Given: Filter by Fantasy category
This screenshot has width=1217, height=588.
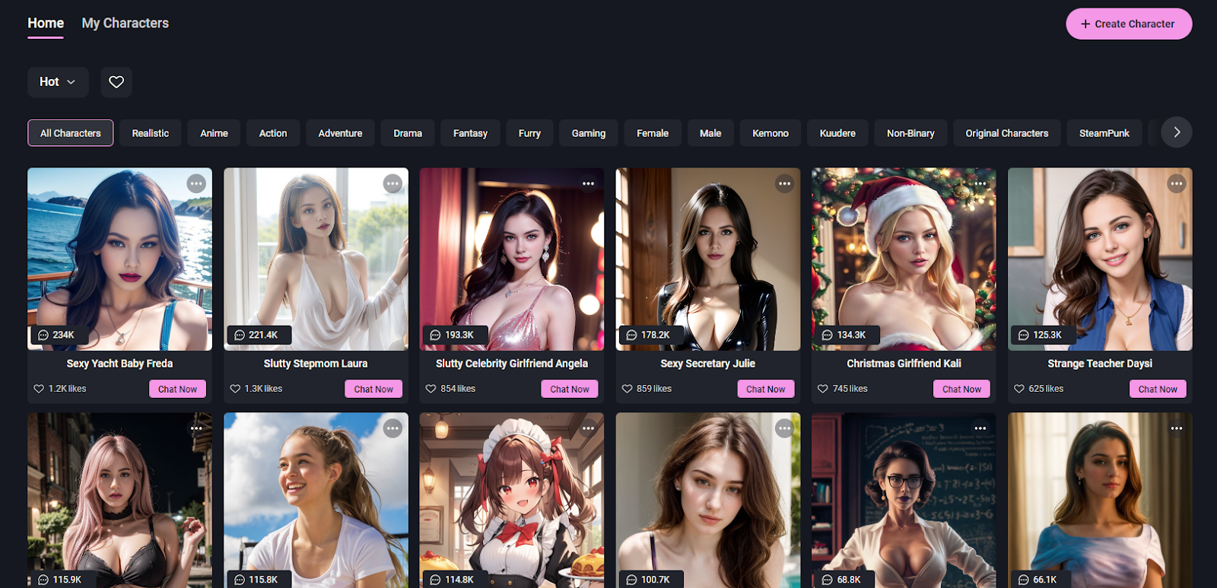Looking at the screenshot, I should pyautogui.click(x=470, y=133).
